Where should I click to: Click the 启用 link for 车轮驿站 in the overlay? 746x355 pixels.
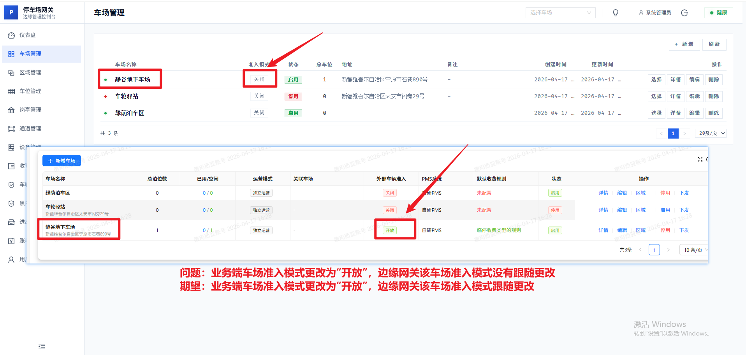[x=665, y=210]
